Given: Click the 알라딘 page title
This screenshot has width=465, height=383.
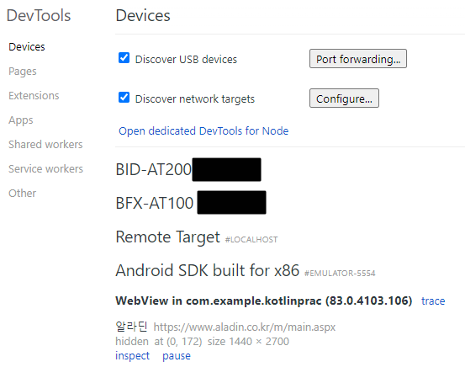Looking at the screenshot, I should (x=131, y=327).
